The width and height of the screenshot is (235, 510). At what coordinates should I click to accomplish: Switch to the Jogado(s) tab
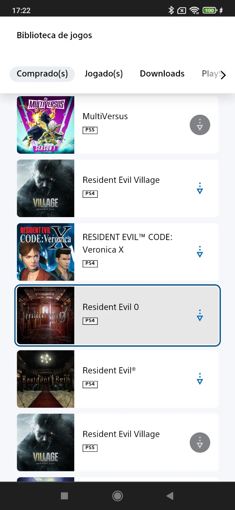104,74
